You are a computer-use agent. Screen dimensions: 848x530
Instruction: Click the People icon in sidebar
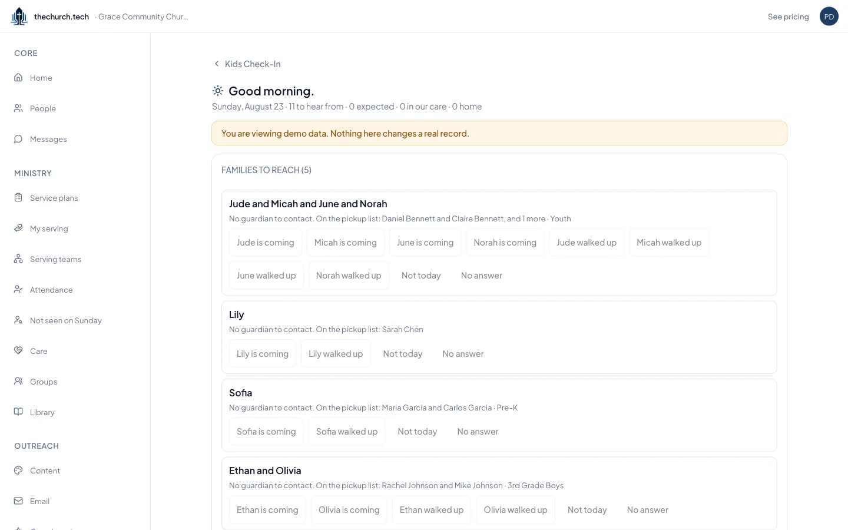pos(18,108)
